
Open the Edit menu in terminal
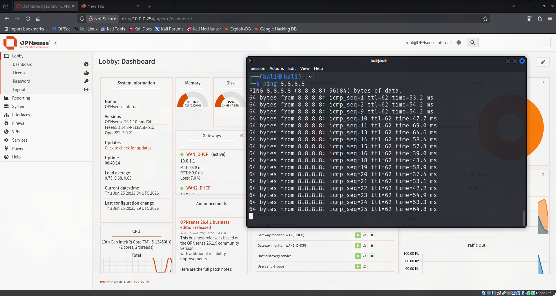point(292,68)
